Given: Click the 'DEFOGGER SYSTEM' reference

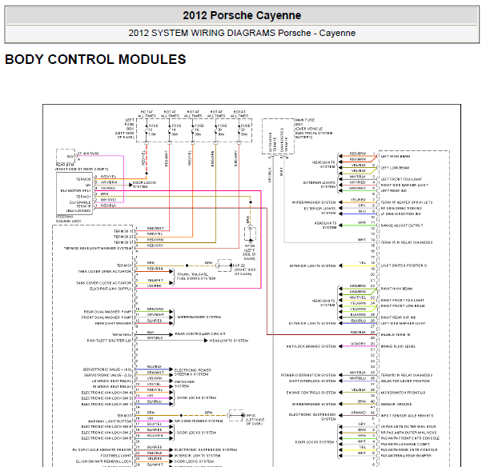Looking at the screenshot, I should pos(184,384).
